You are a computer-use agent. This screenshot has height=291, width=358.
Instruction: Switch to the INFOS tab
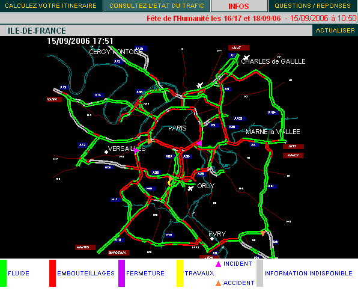(239, 6)
